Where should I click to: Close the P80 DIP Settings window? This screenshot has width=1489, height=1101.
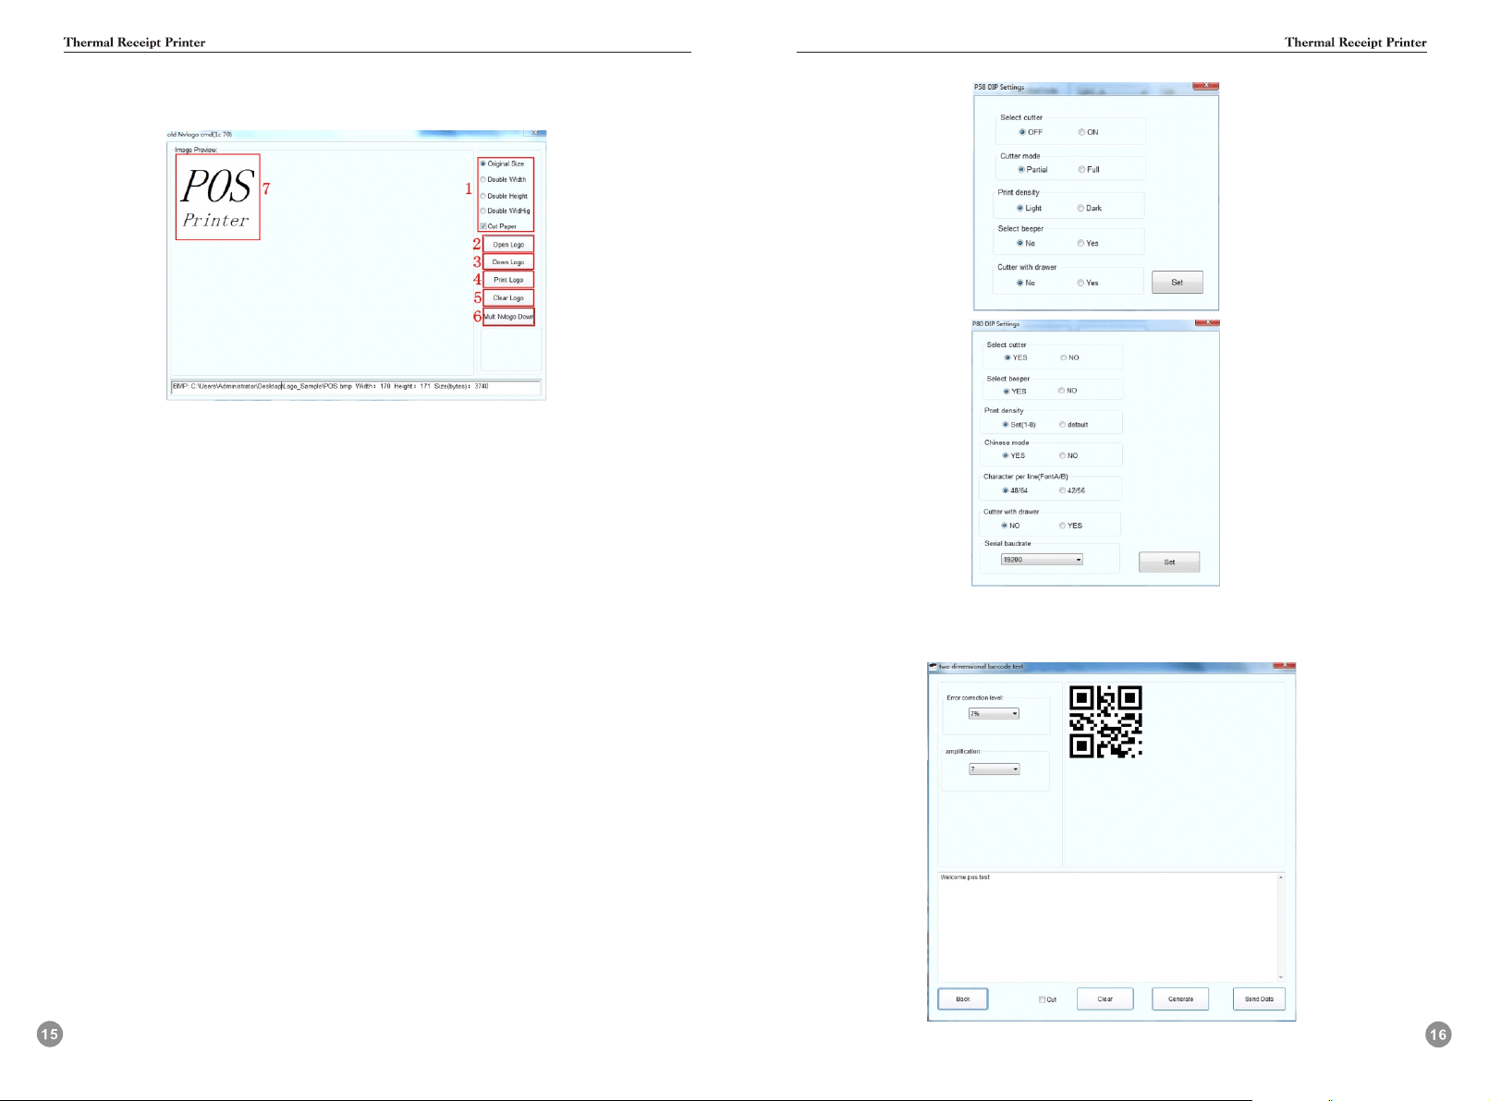(x=1207, y=322)
